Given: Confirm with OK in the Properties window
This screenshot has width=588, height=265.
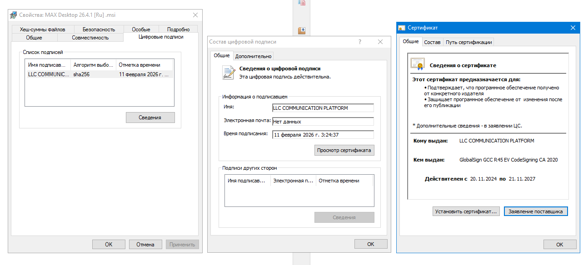Looking at the screenshot, I should 109,244.
